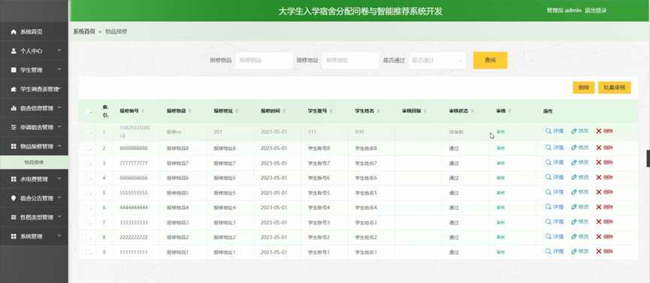Viewport: 650px width, 283px height.
Task: Check the box for row 8888888888
Action: click(88, 148)
